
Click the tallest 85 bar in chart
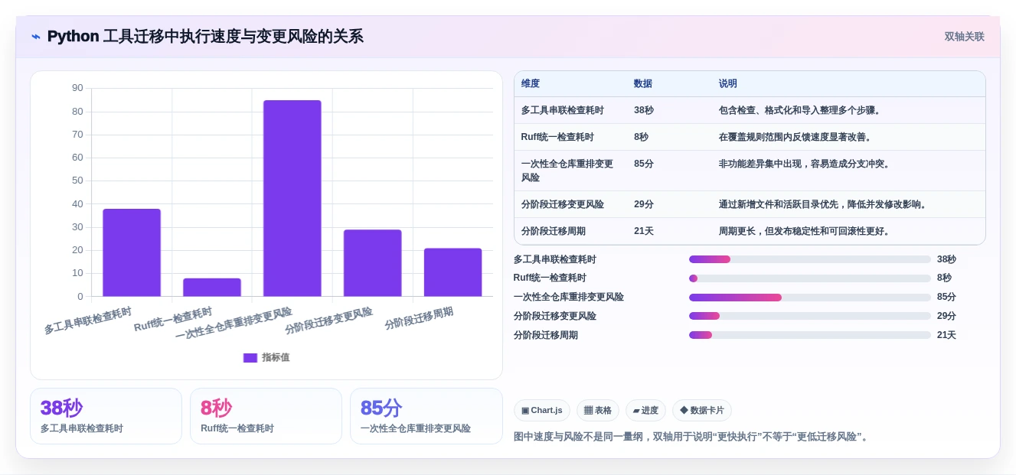click(292, 198)
